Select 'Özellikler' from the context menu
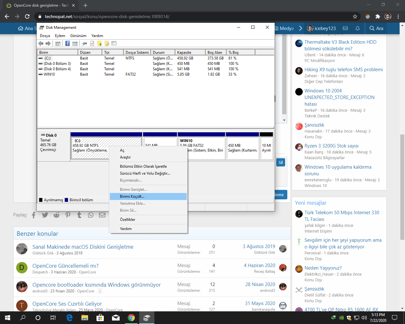 coord(148,220)
